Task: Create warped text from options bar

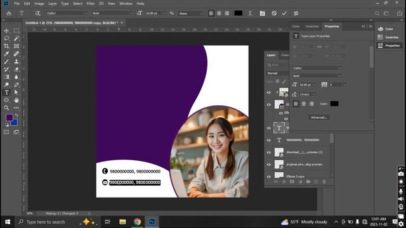Action: point(250,13)
